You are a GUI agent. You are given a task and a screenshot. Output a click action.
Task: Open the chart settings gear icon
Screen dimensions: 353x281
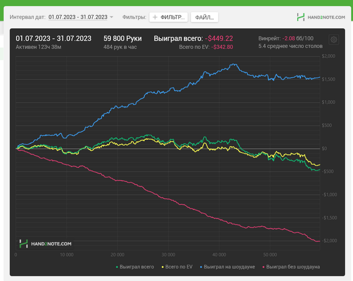coord(334,40)
